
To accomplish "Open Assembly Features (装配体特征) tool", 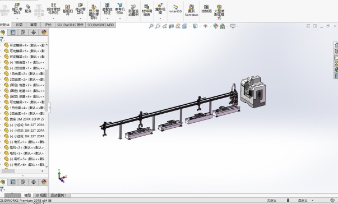I will click(x=107, y=9).
